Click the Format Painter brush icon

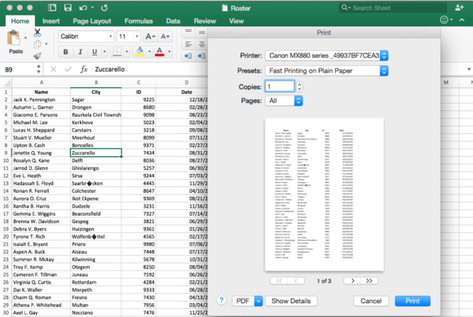coord(38,56)
